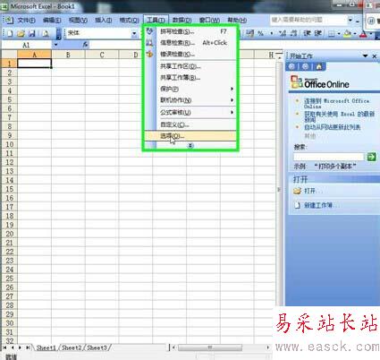Select Options (选项) in Tools menu
The width and height of the screenshot is (380, 360).
pyautogui.click(x=190, y=136)
